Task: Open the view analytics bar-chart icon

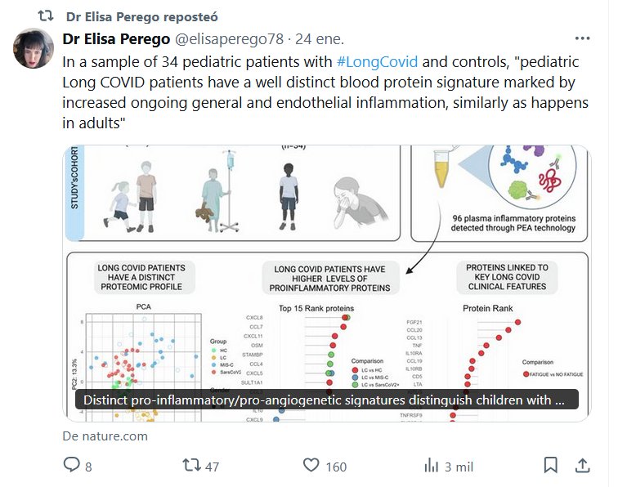Action: (x=431, y=465)
